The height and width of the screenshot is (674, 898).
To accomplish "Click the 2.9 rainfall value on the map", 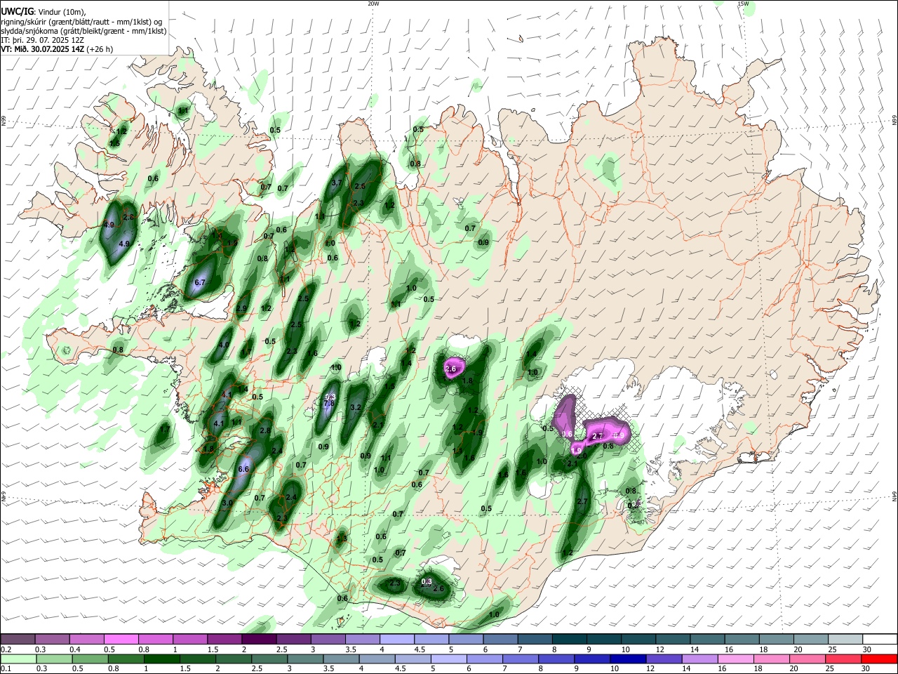I will pyautogui.click(x=241, y=308).
